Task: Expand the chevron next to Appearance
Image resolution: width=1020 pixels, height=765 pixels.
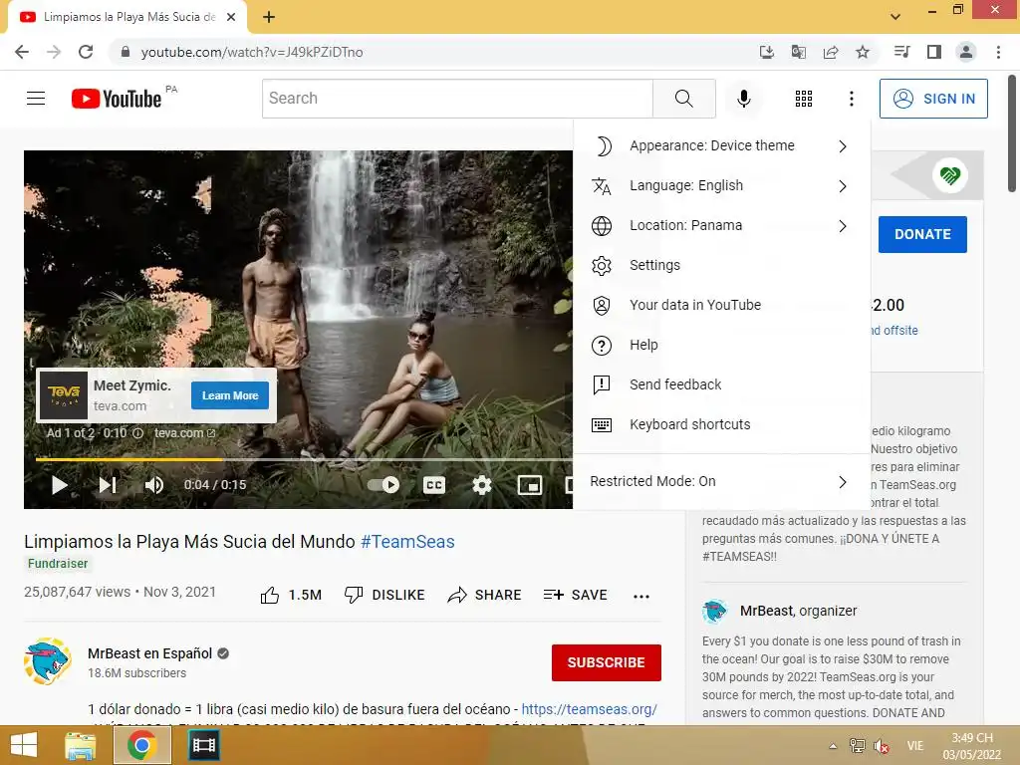Action: [x=843, y=146]
